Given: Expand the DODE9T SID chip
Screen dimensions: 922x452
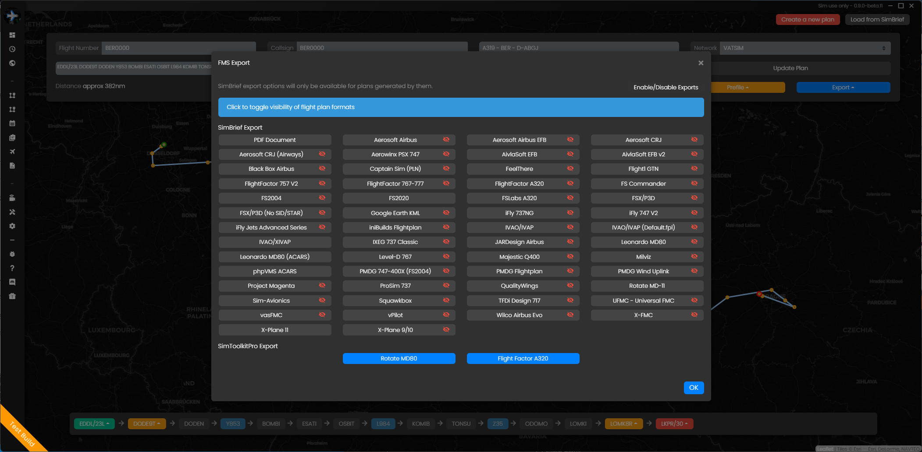Looking at the screenshot, I should (x=147, y=424).
